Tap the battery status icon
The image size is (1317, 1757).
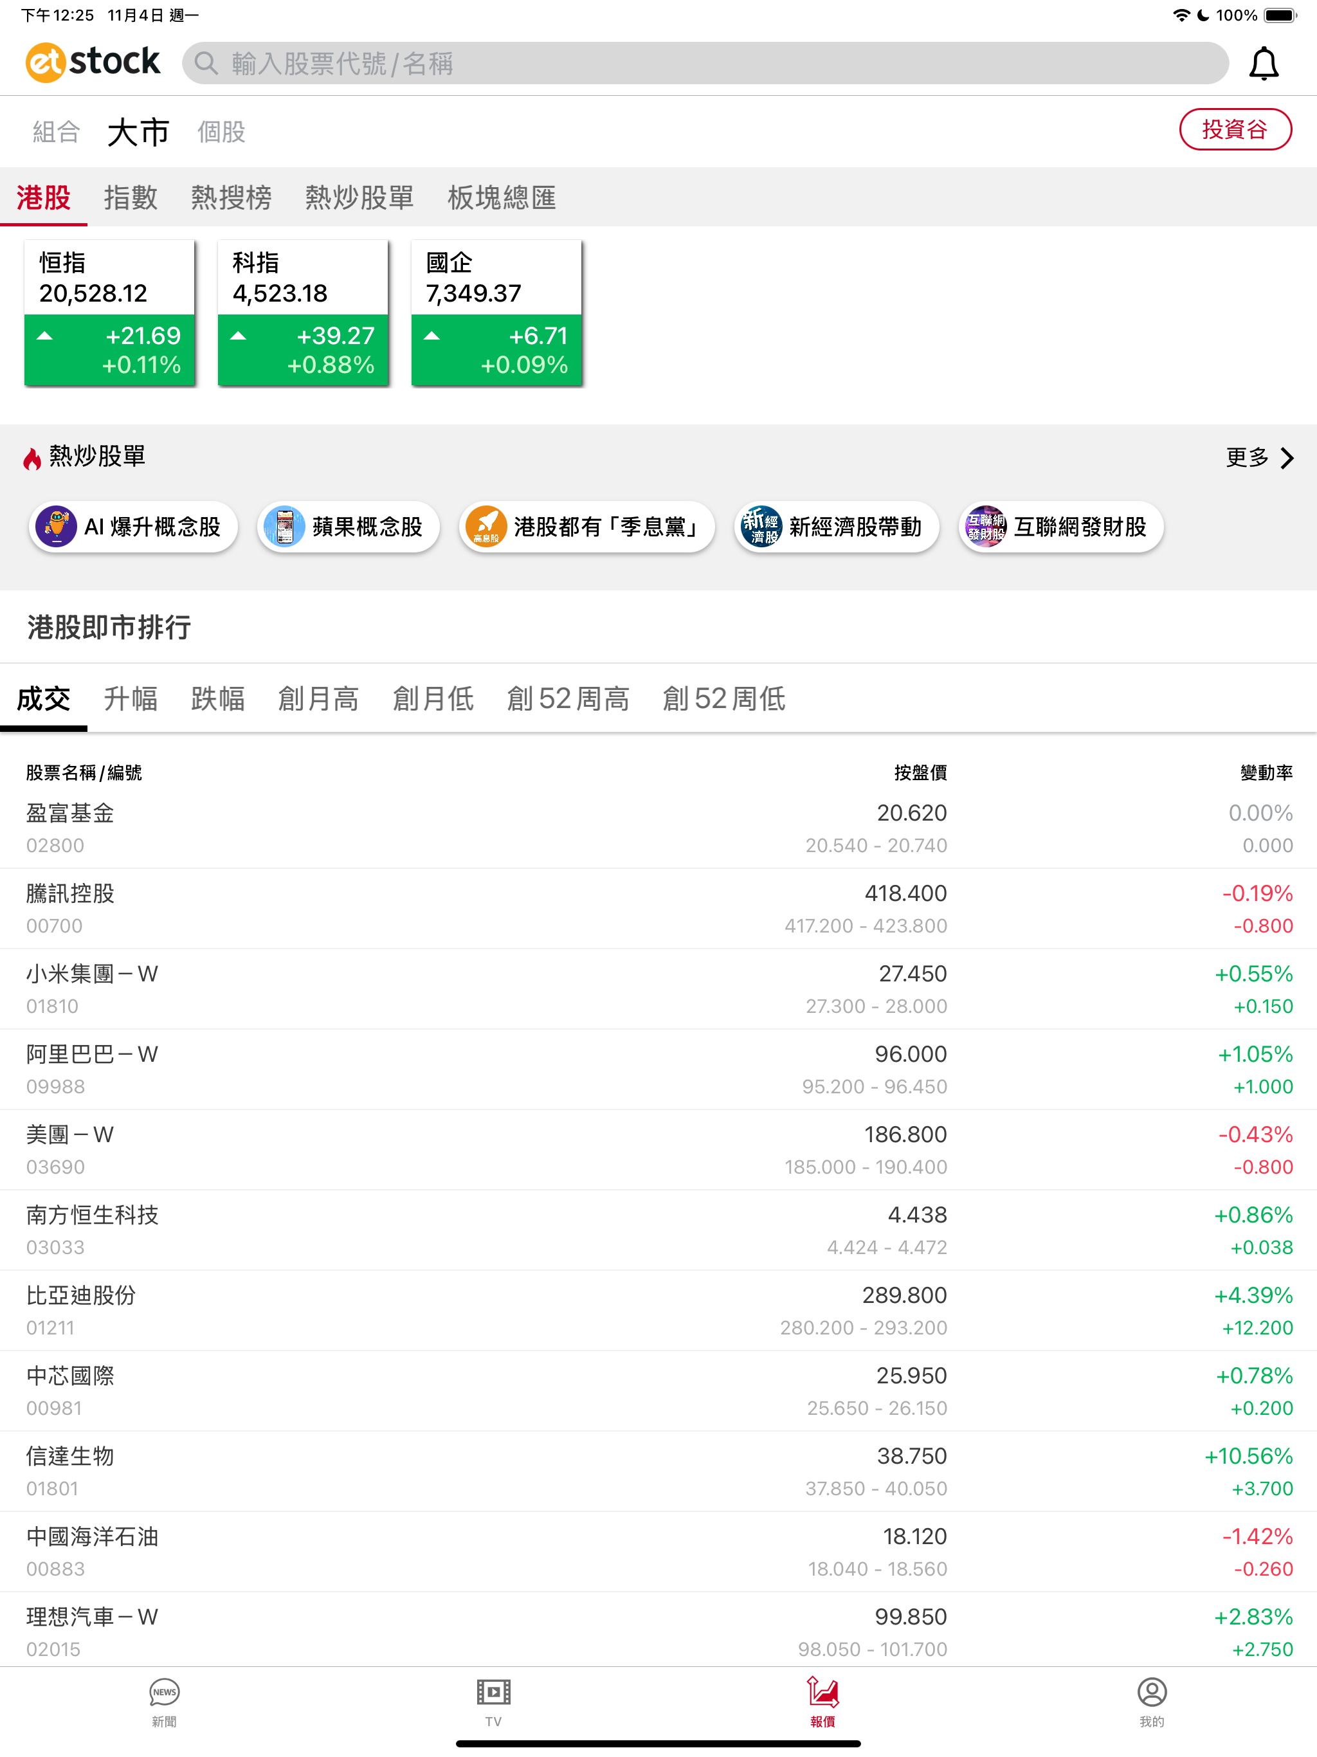[x=1280, y=15]
